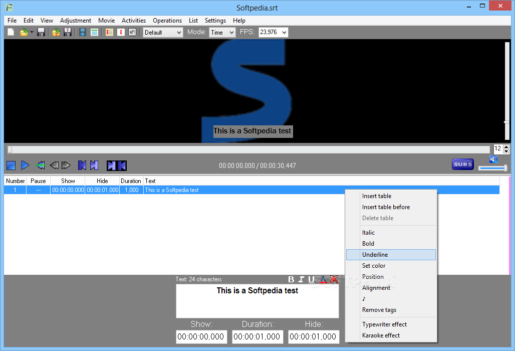Viewport: 515px width, 351px height.
Task: Apply Bold from context menu
Action: [391, 244]
